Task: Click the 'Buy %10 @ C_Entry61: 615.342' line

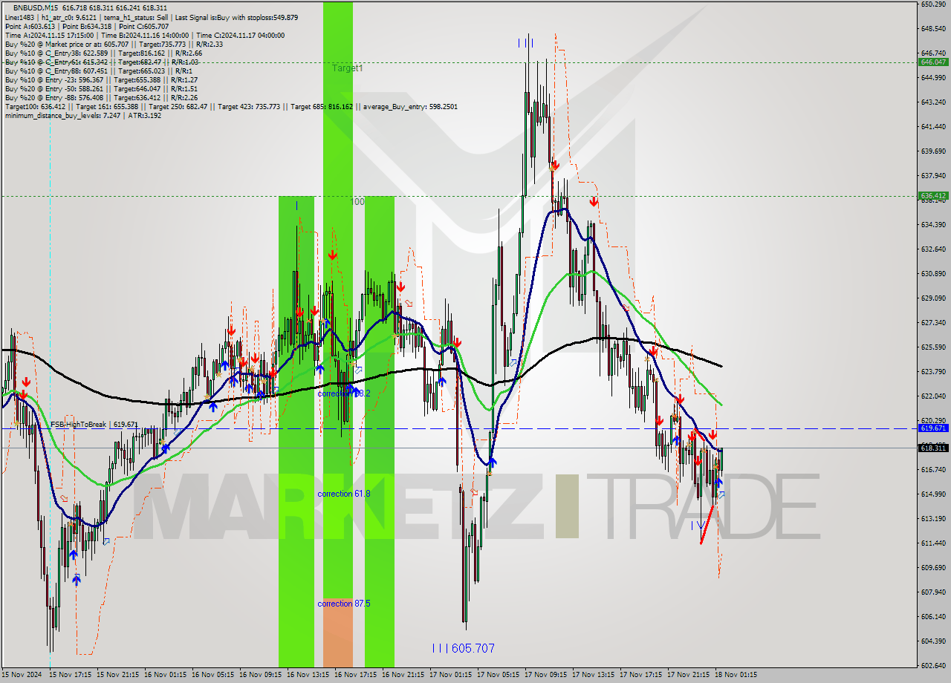Action: (x=101, y=62)
